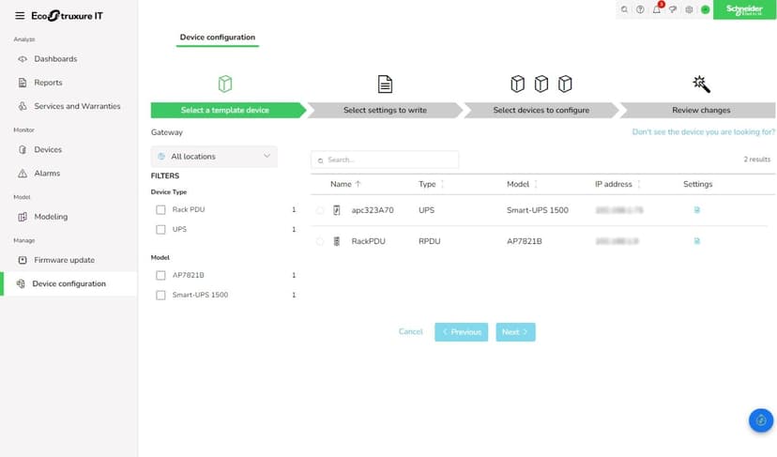Click the Cancel link
Screen dimensions: 777x457
coord(411,331)
